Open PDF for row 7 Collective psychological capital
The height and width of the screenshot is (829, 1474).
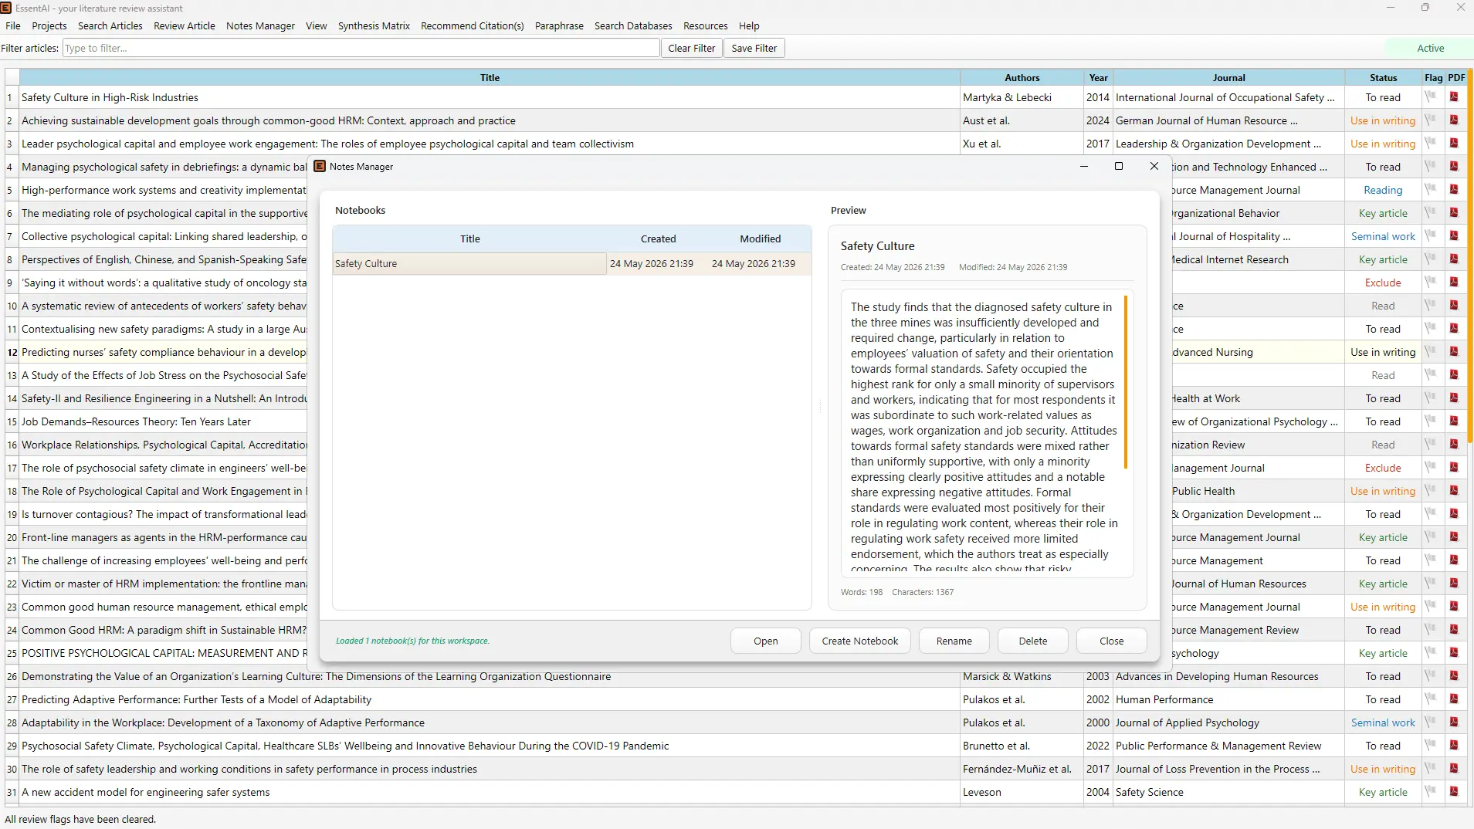[1454, 236]
